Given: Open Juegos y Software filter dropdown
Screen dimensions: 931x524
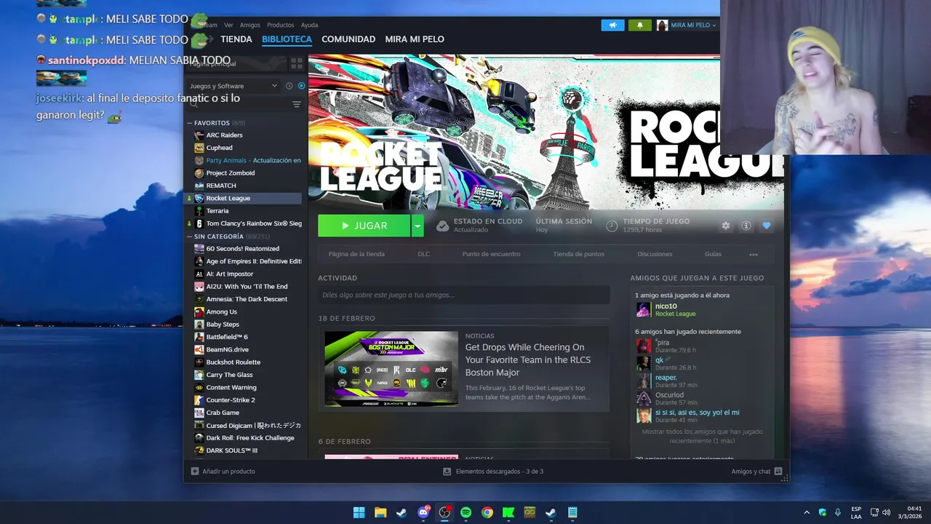Looking at the screenshot, I should click(233, 86).
